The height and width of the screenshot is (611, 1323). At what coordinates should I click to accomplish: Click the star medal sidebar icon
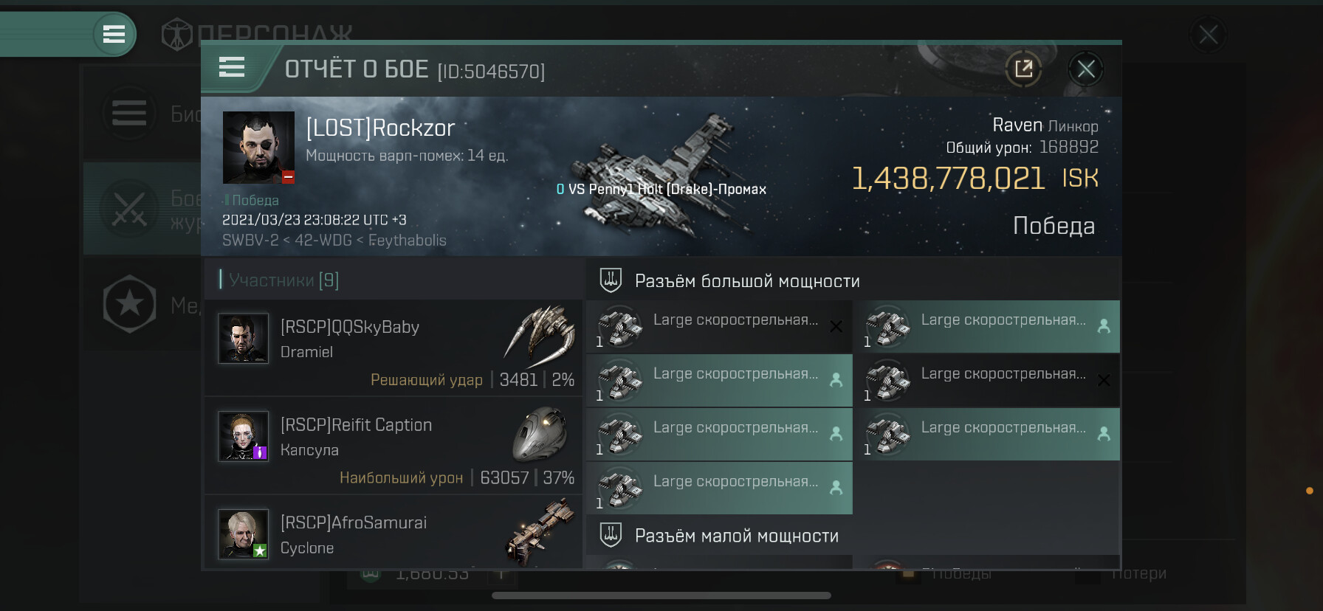(x=129, y=304)
